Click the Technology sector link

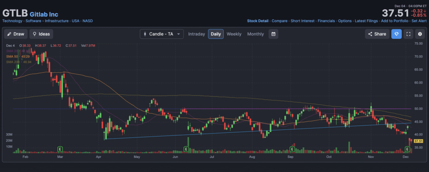[13, 20]
